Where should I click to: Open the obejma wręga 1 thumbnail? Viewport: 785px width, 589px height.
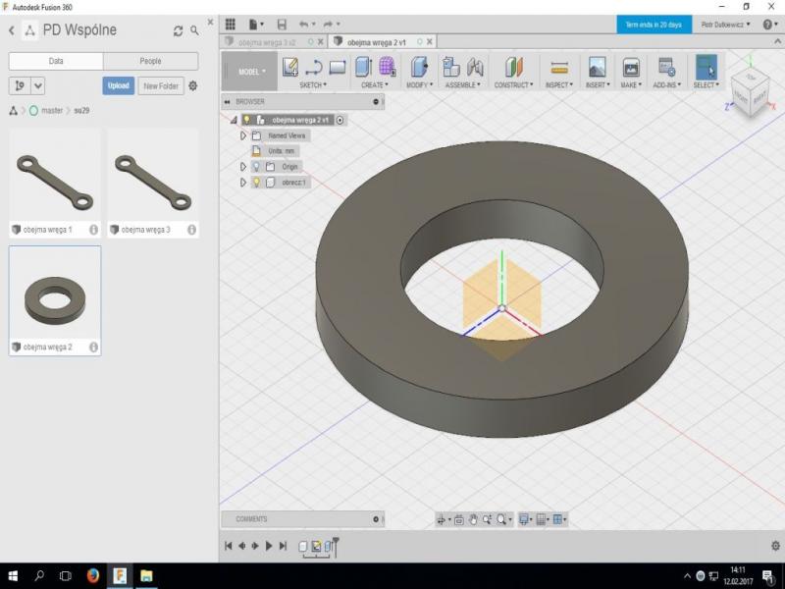click(55, 178)
